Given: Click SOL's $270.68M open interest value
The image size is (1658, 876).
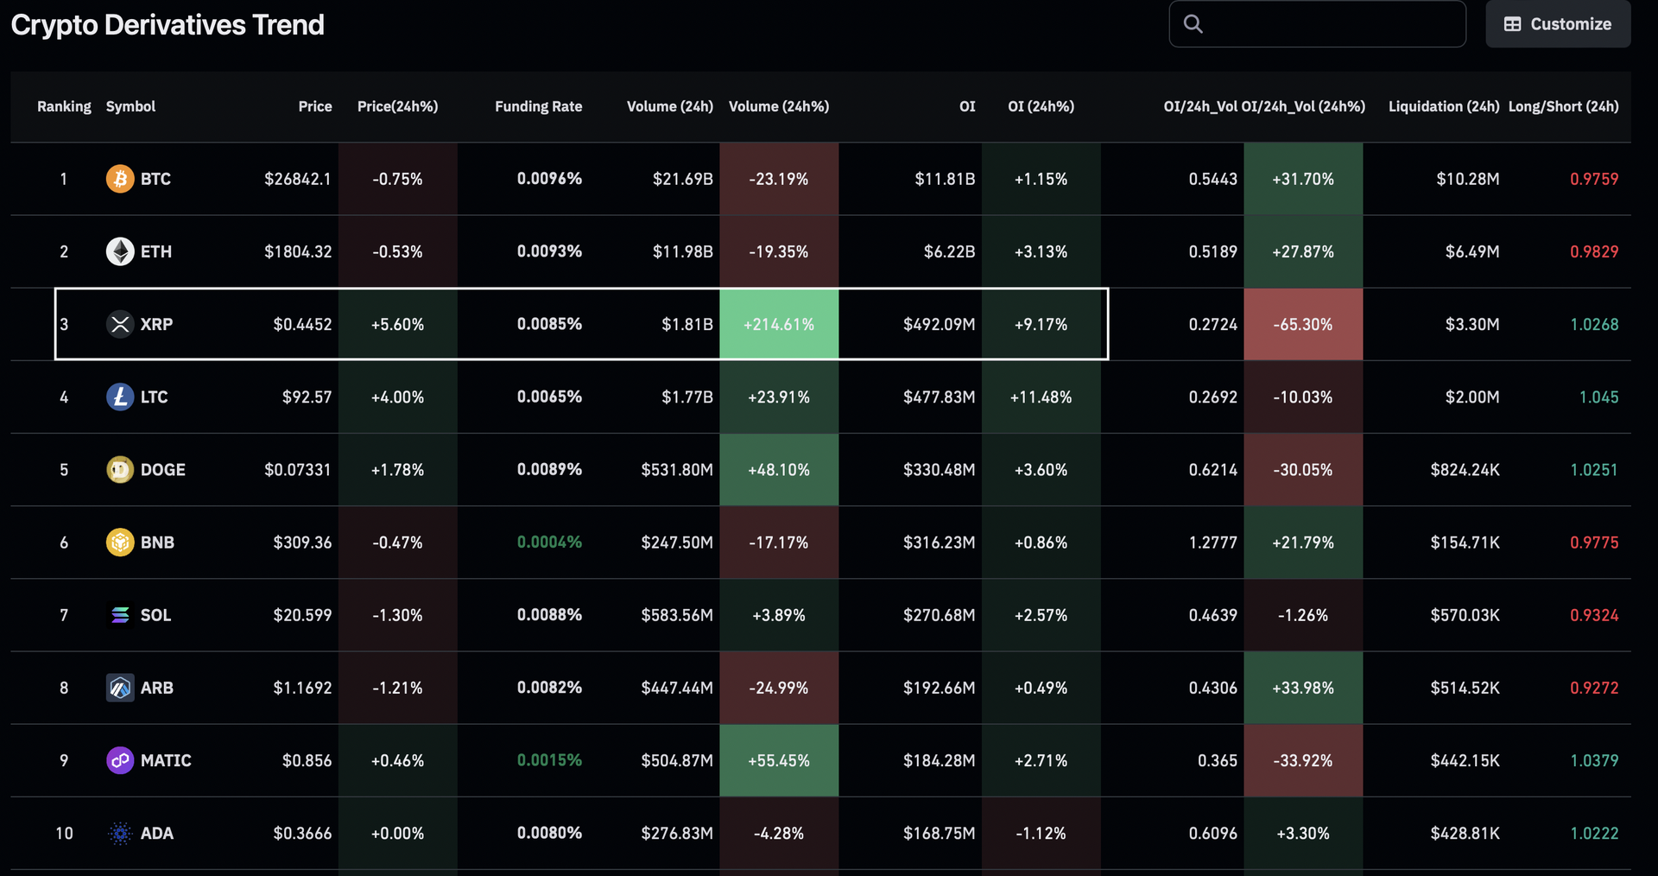Looking at the screenshot, I should (x=939, y=615).
